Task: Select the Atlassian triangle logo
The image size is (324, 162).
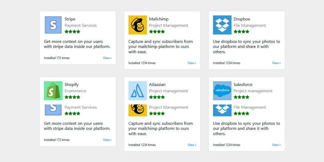Action: point(138,91)
